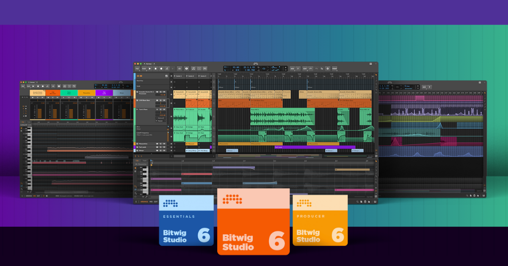Mute the Pad Lands track in center window
Viewport: 508px width, 266px height.
(164, 147)
